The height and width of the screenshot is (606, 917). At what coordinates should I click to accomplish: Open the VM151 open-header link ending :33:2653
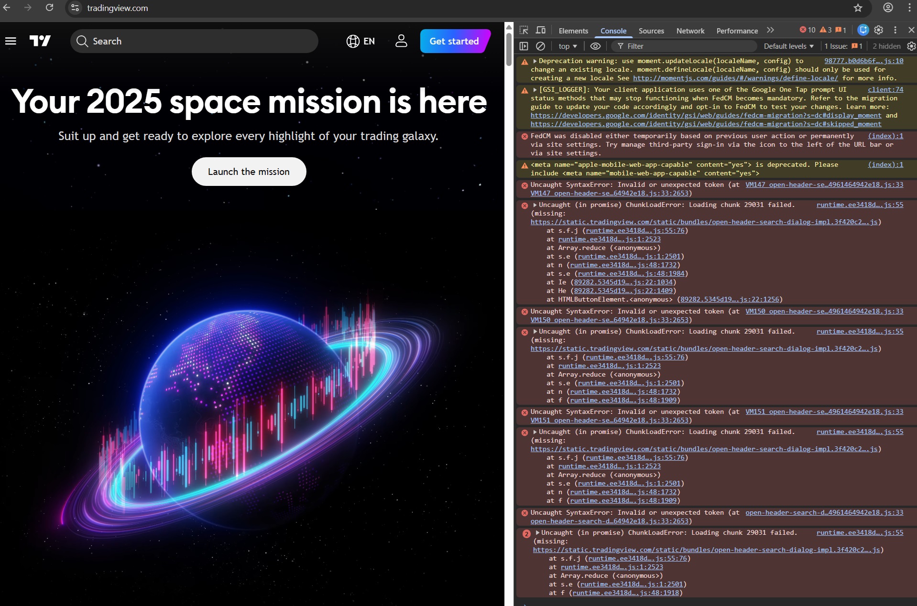pos(609,421)
